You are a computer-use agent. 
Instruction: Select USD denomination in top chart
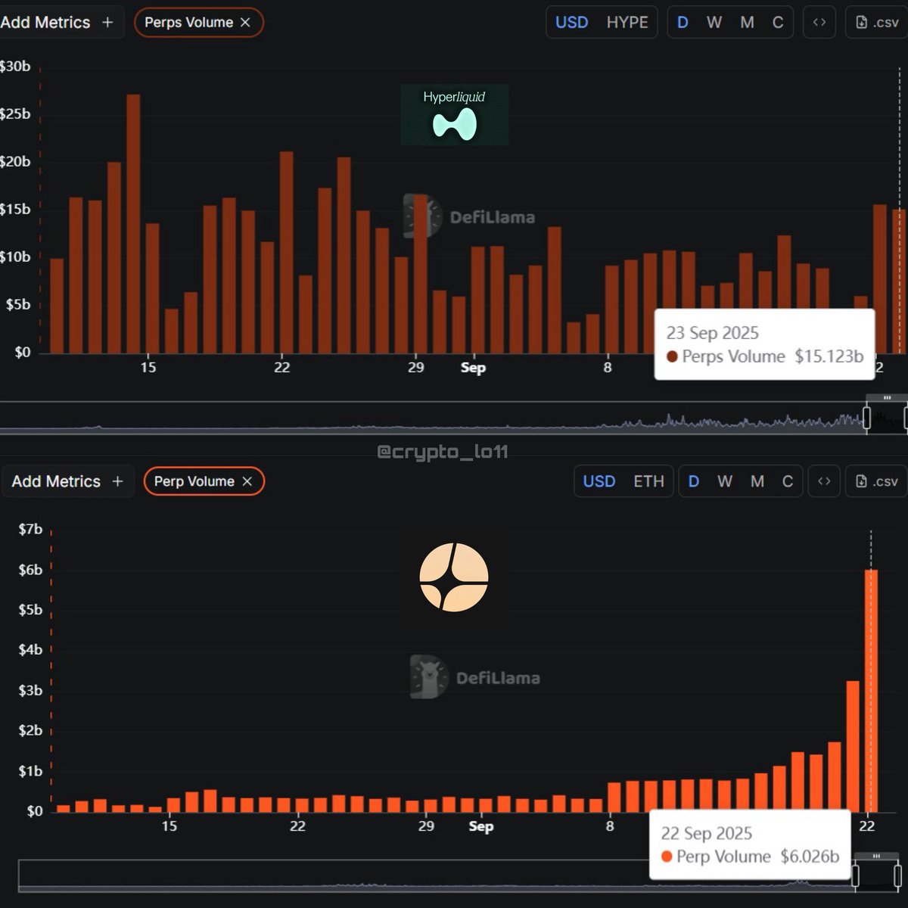[x=571, y=23]
